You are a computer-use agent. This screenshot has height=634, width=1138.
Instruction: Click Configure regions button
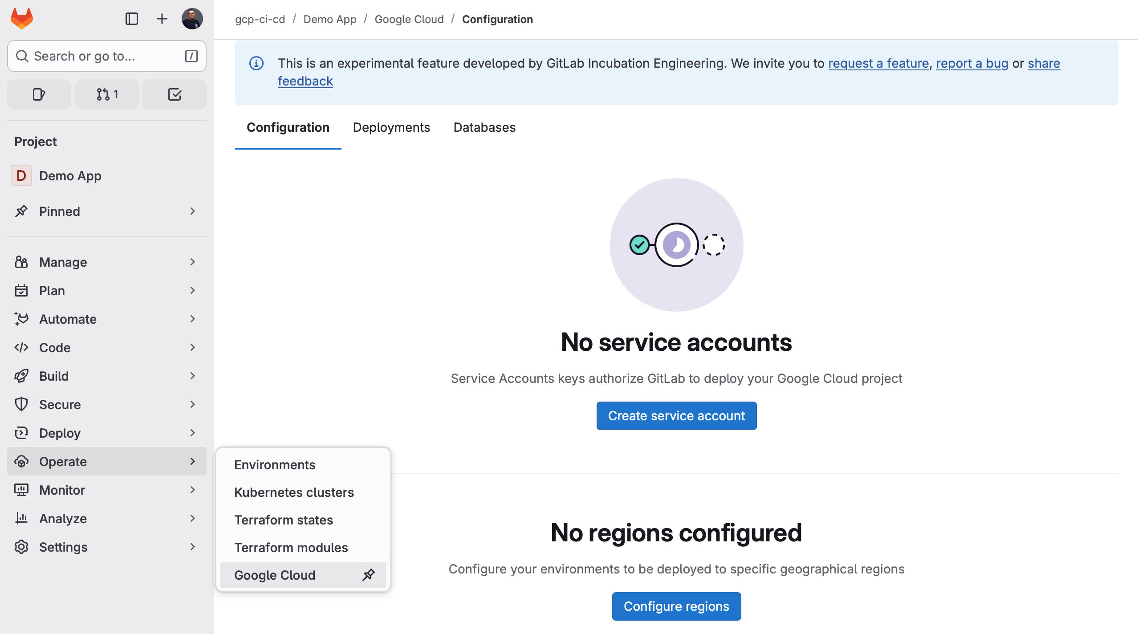(x=676, y=606)
